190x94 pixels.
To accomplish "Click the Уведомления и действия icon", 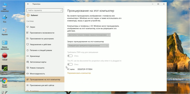I will 27,44.
